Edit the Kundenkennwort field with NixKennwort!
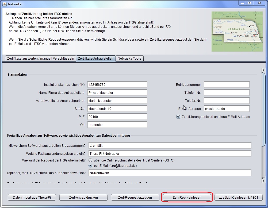268x208 pixels. click(x=170, y=173)
